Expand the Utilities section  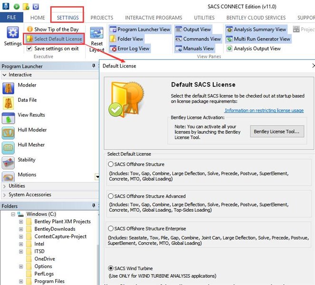4,186
